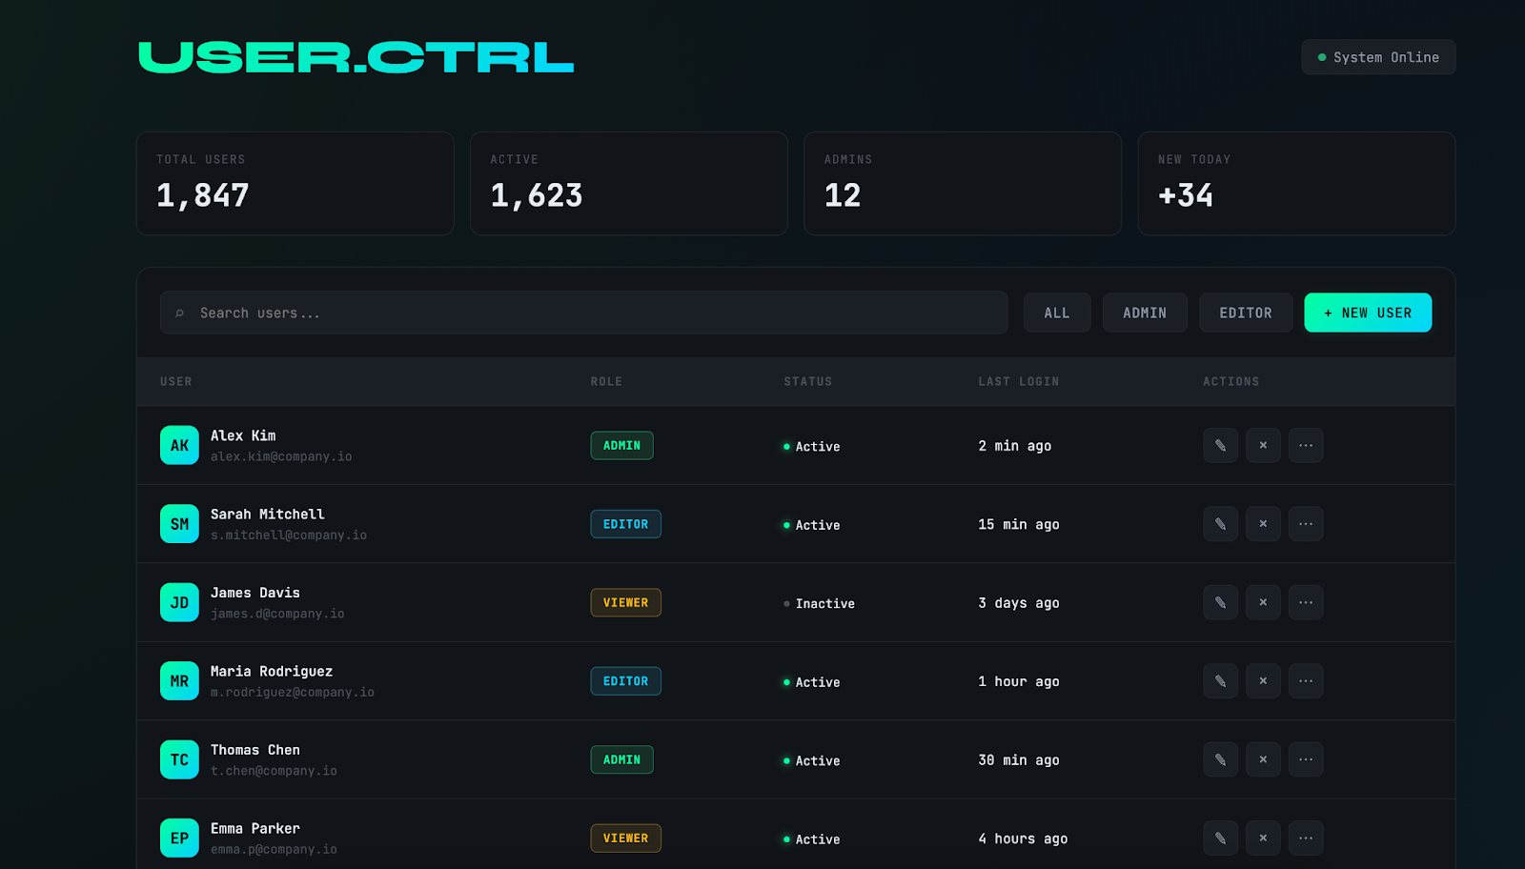1525x869 pixels.
Task: Toggle Alex Kim's Active status indicator
Action: click(x=785, y=445)
